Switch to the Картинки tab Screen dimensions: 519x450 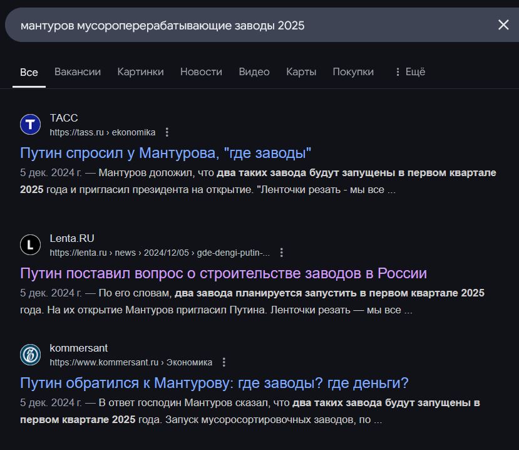[140, 72]
